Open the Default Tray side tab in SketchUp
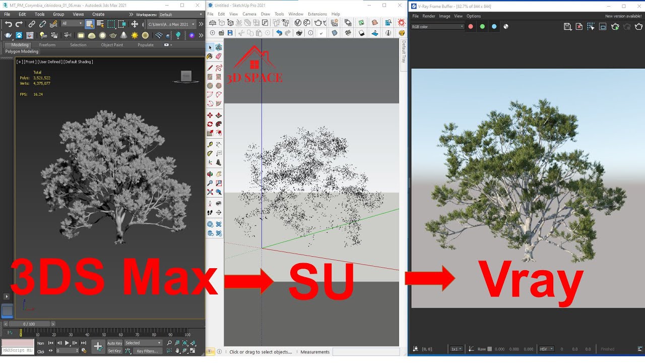 coord(404,51)
